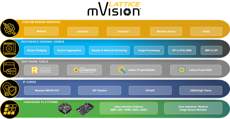Viewport: 230px width, 119px height.
Task: Open the Lattice Diamond software tile
Action: pyautogui.click(x=84, y=70)
